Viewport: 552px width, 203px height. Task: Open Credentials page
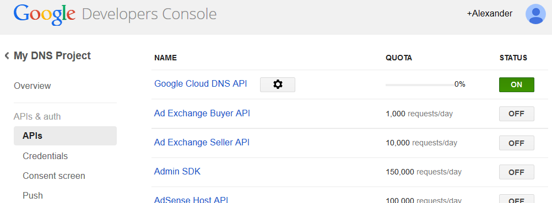click(45, 156)
